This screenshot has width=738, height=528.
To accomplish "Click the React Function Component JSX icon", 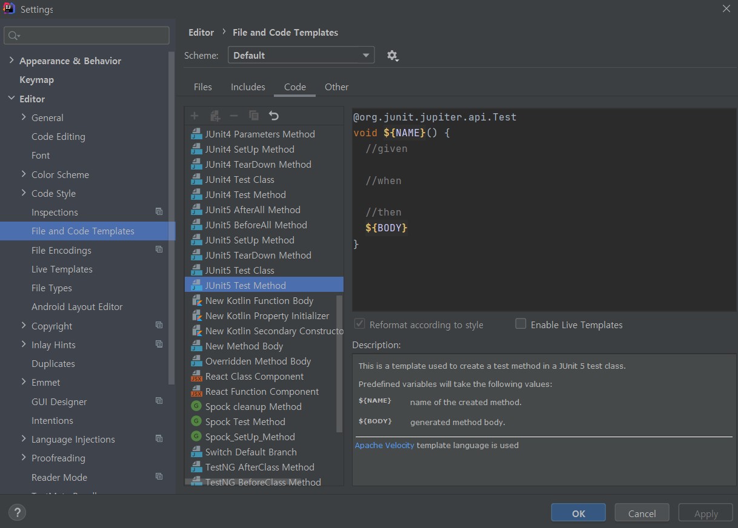I will pyautogui.click(x=196, y=392).
